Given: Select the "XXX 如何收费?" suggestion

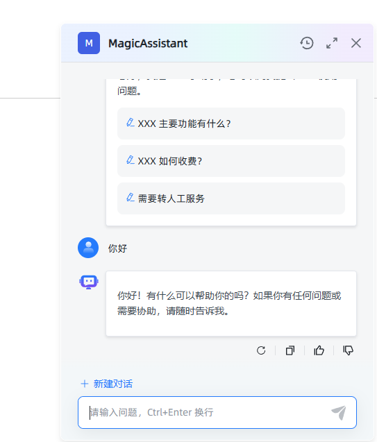Looking at the screenshot, I should coord(231,161).
